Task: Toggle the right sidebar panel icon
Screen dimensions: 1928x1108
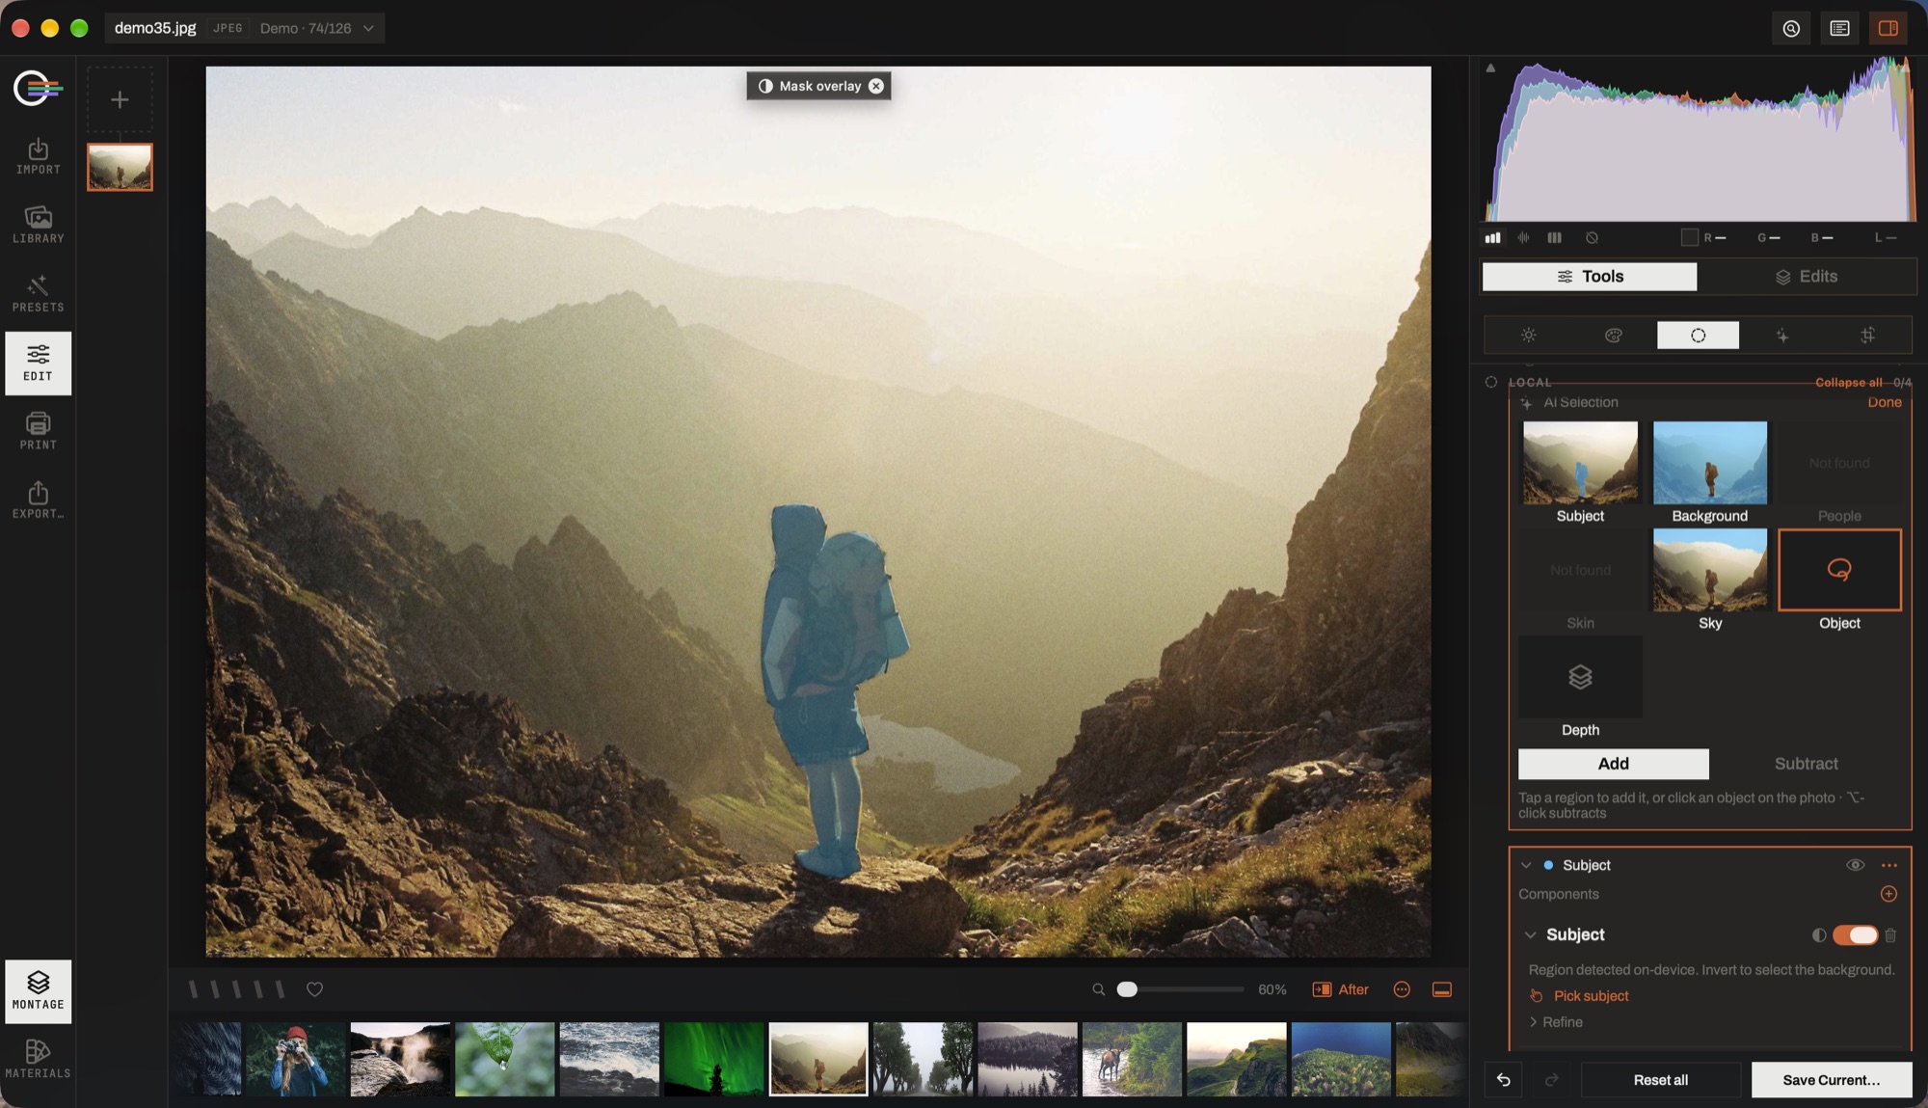Action: (1888, 28)
